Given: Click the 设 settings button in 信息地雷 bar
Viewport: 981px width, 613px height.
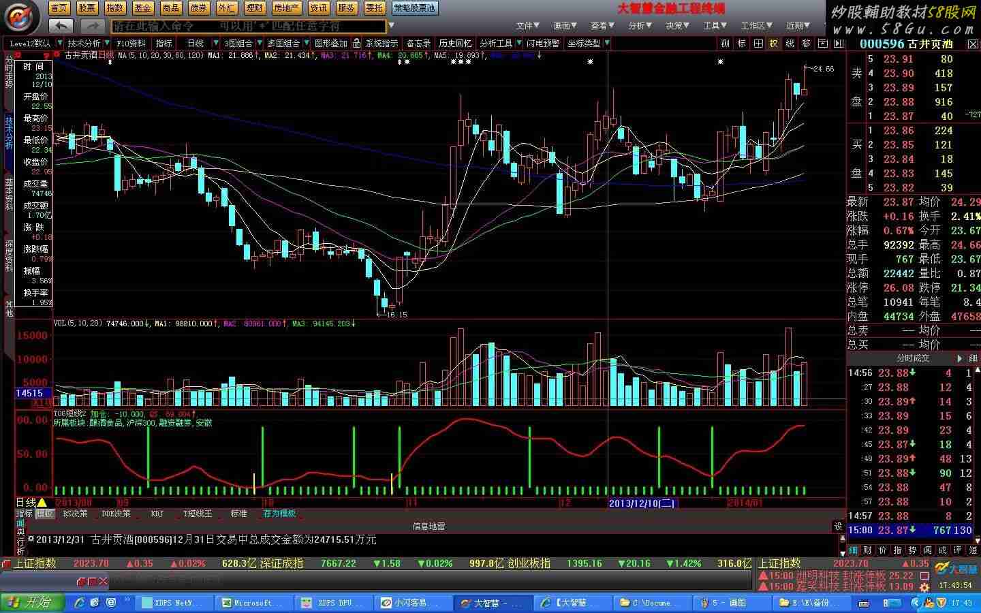Looking at the screenshot, I should [838, 526].
